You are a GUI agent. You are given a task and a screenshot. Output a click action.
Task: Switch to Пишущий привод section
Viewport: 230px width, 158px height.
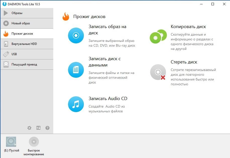27,64
